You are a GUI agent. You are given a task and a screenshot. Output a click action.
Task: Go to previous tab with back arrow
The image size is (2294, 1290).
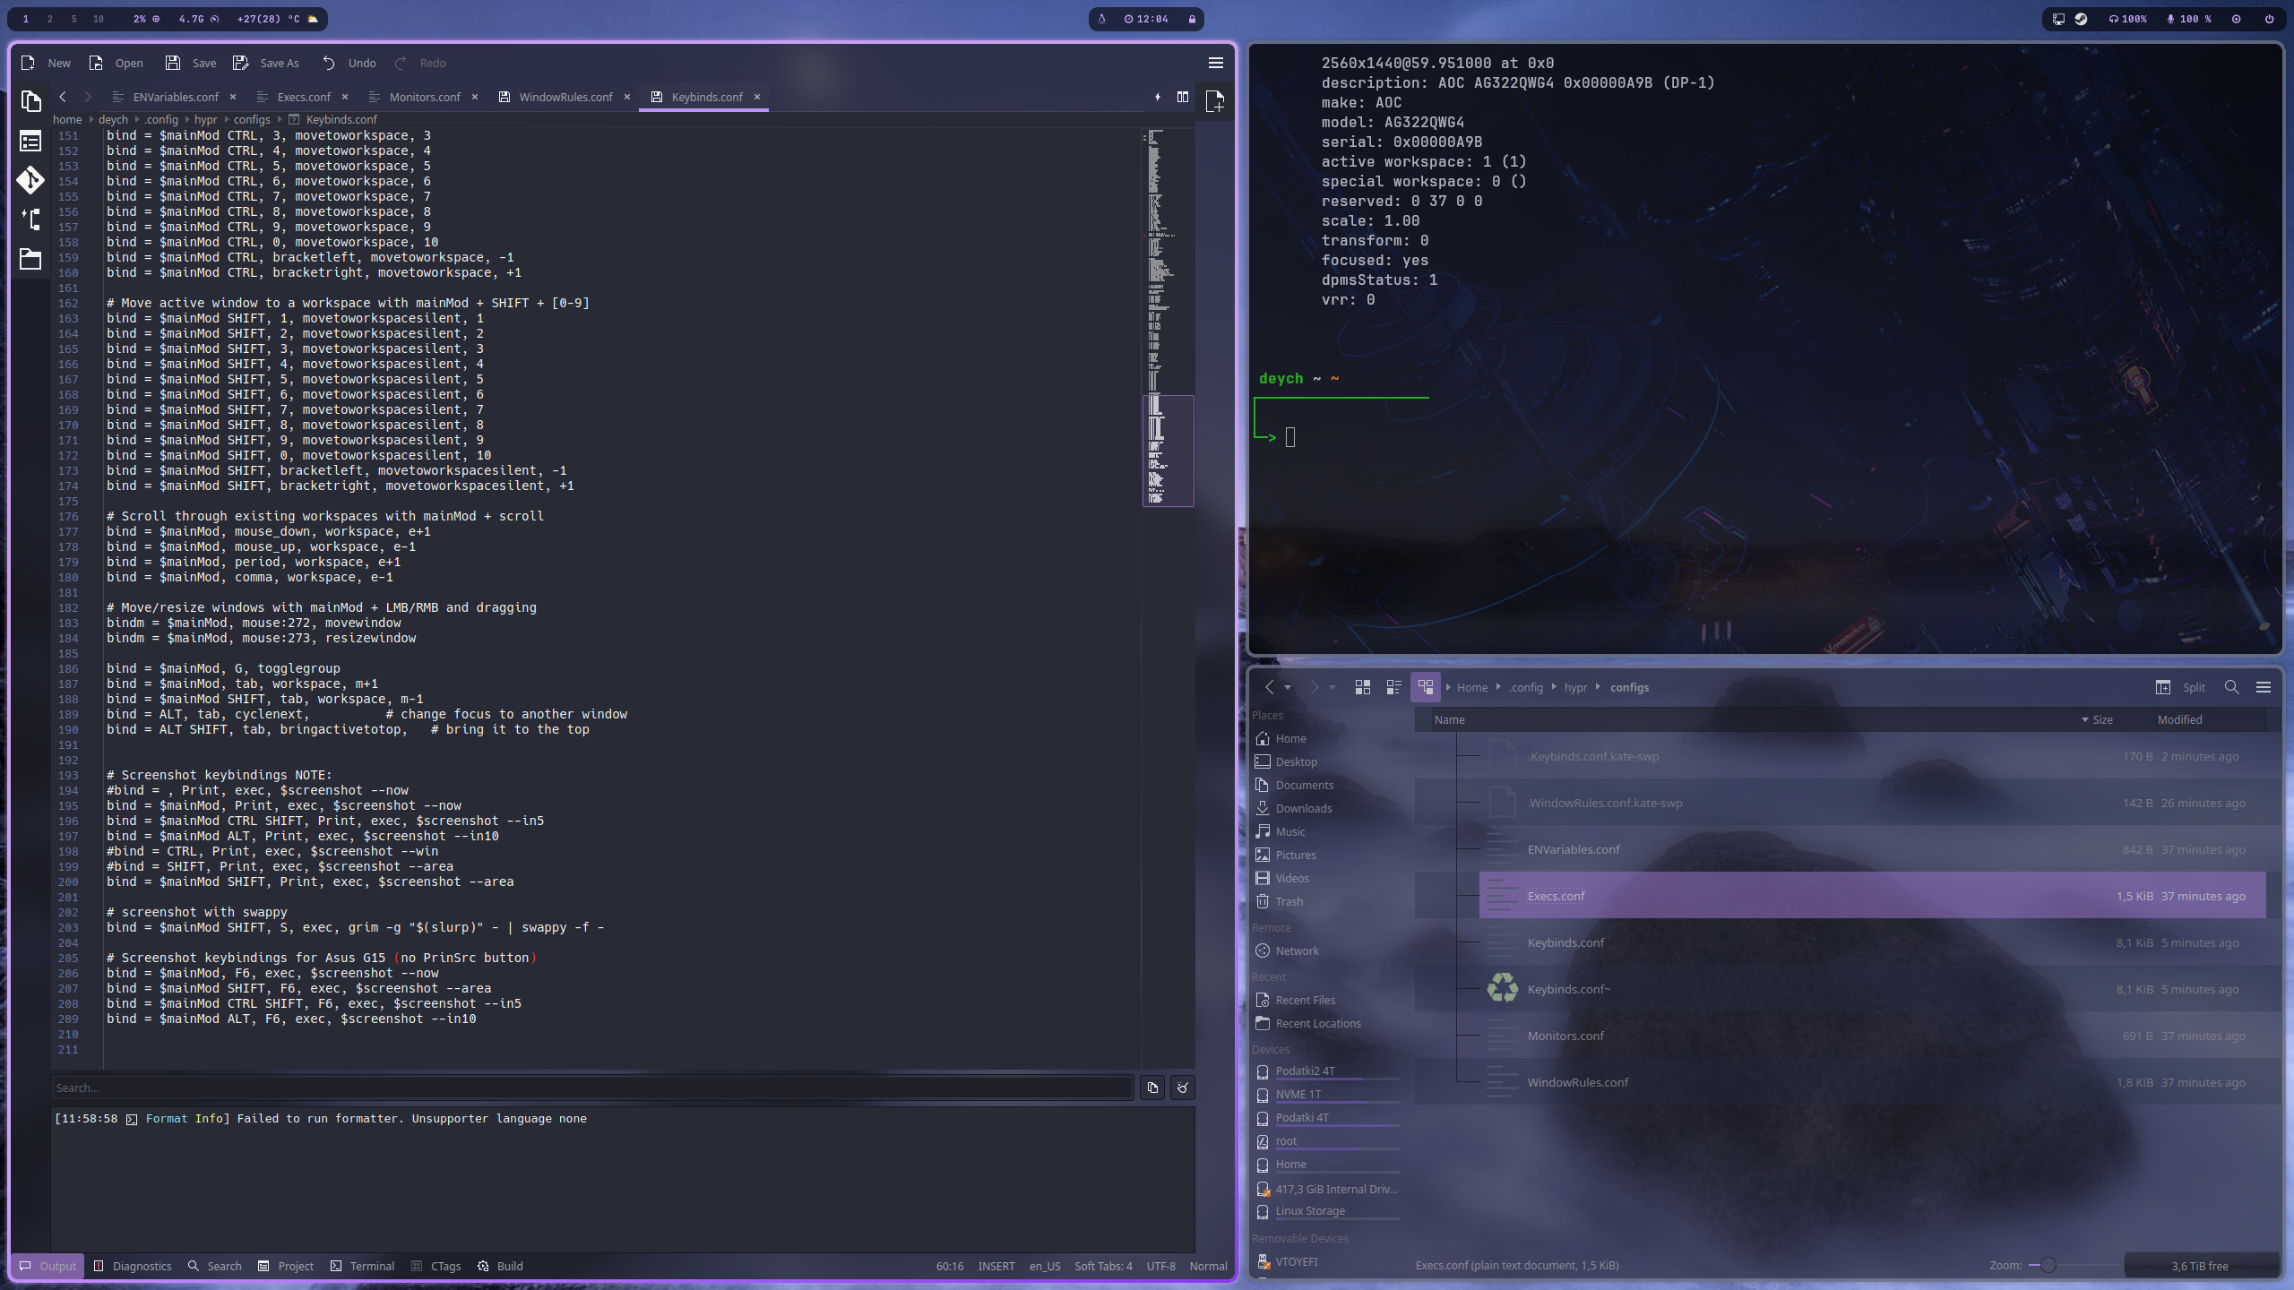(x=63, y=97)
